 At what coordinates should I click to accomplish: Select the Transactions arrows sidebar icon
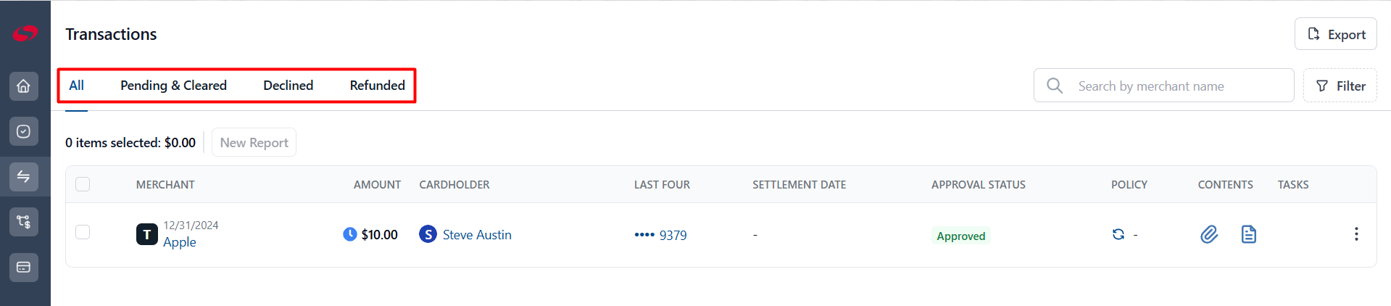click(x=24, y=176)
